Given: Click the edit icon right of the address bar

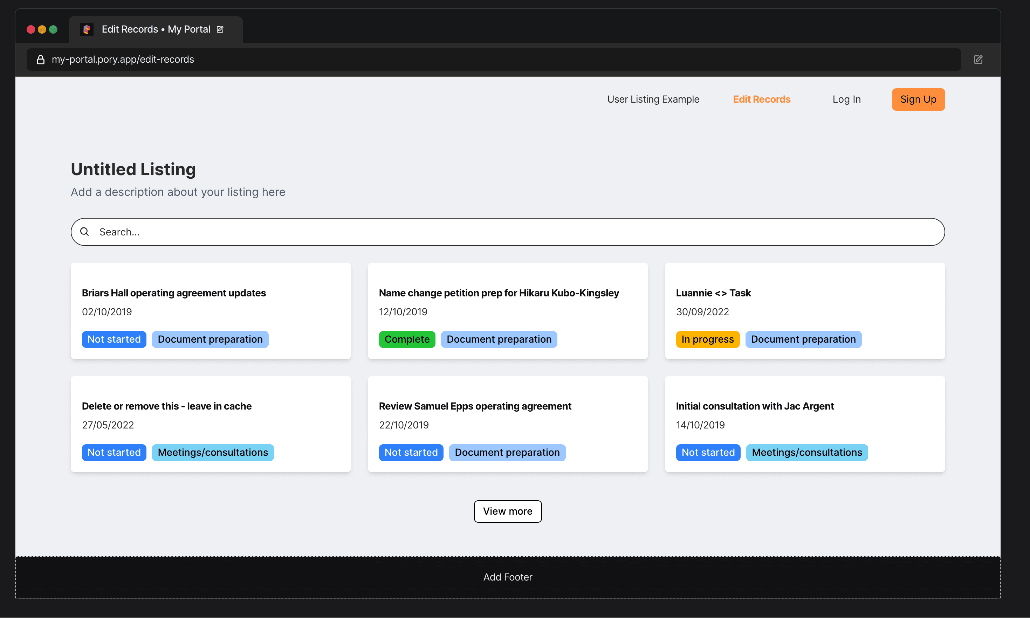Looking at the screenshot, I should [x=978, y=60].
